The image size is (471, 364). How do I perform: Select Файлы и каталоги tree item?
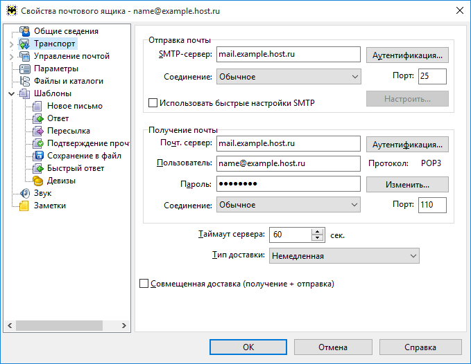tap(69, 81)
